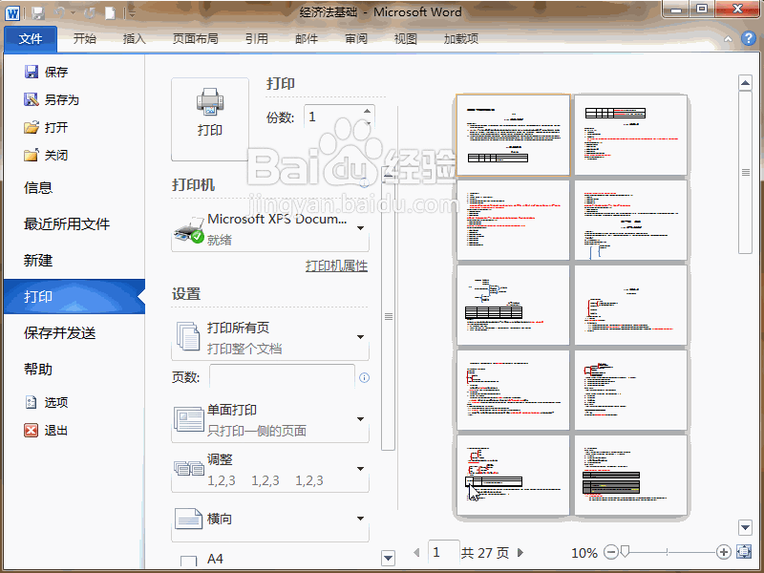Image resolution: width=764 pixels, height=573 pixels.
Task: Click Open with the folder icon
Action: 46,128
